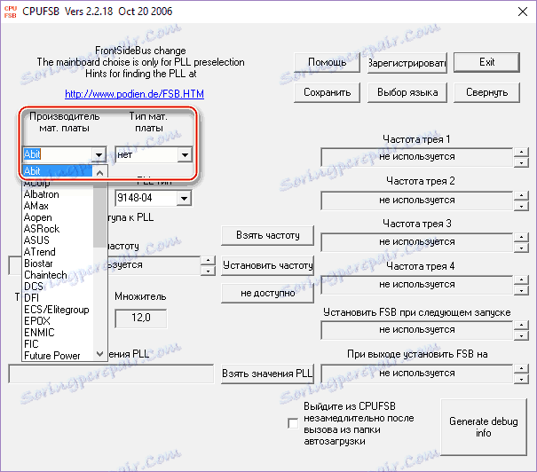Viewport: 537px width, 472px height.
Task: Decrease Частота трея 3 value
Action: point(521,248)
